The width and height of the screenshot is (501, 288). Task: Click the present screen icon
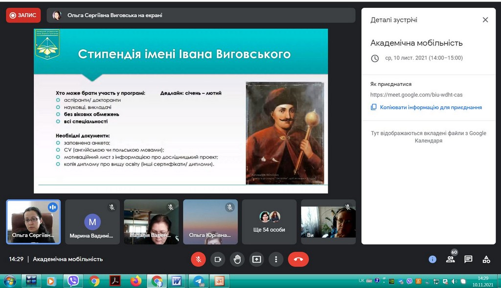point(256,259)
